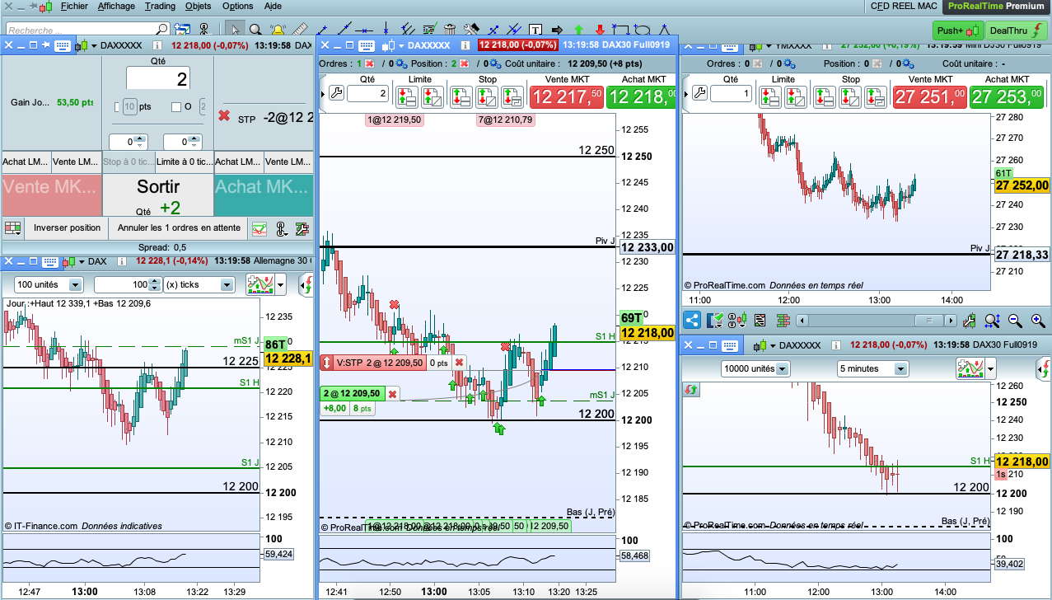Click the Qté field showing 2 in order panel
This screenshot has width=1052, height=600.
(158, 78)
